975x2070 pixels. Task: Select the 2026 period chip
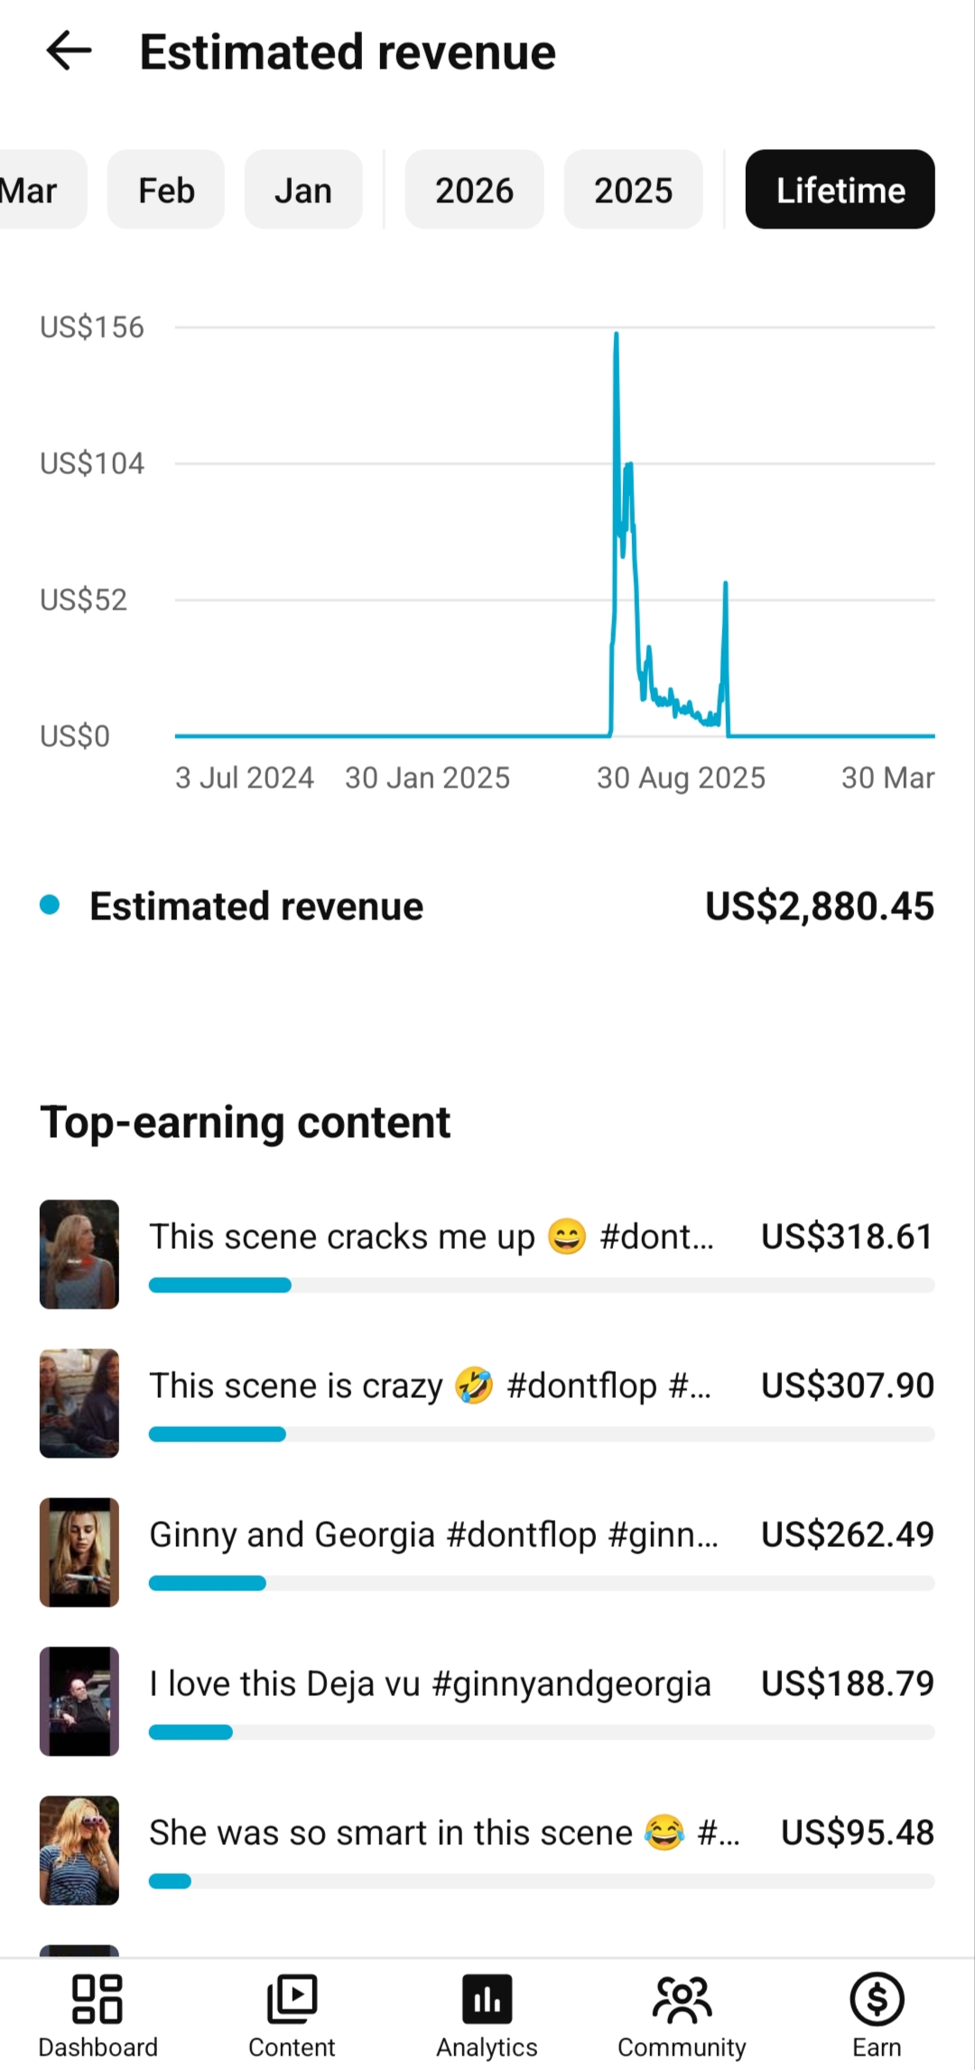(475, 190)
